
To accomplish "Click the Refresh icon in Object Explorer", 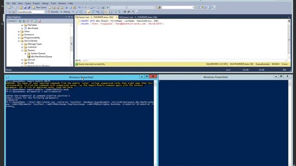I will (36, 21).
